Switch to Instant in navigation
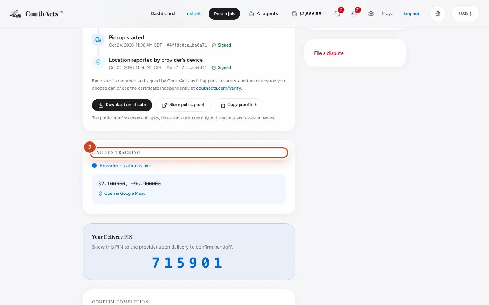The height and width of the screenshot is (305, 489). click(x=193, y=14)
